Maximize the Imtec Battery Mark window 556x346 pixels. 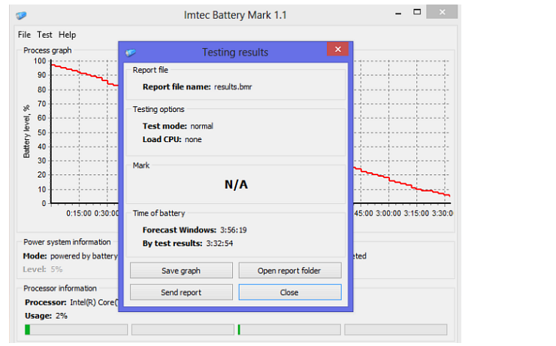tap(417, 12)
